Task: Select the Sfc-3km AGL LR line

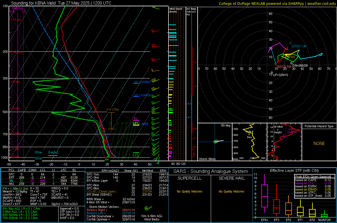Action: (21, 208)
